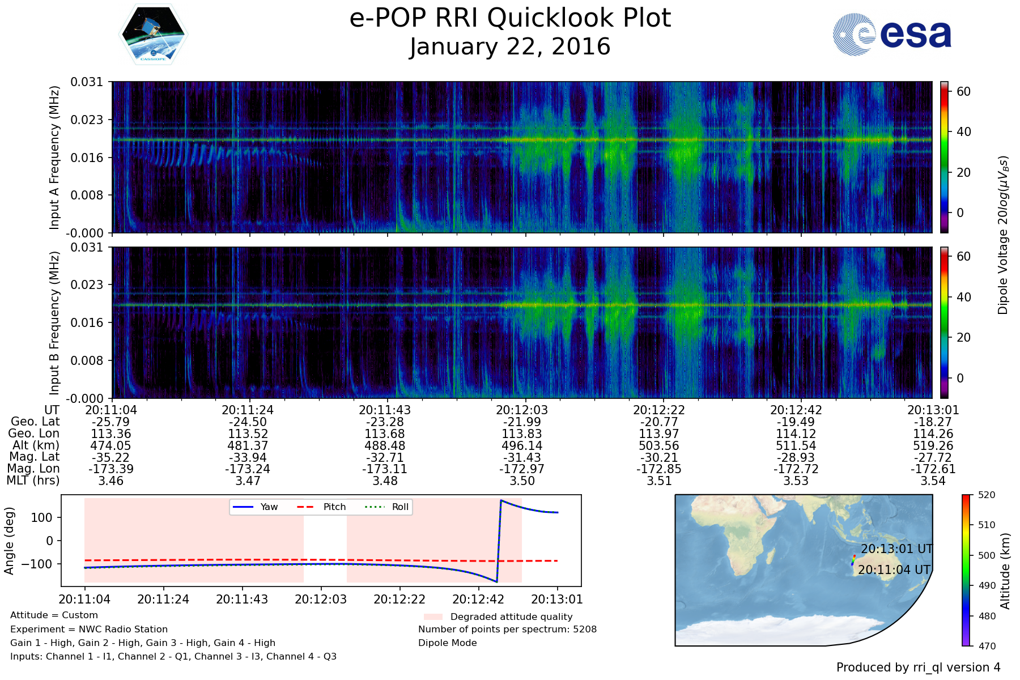Viewport: 1020px width, 680px height.
Task: Click the e-POP RRI Quicklook Plot title
Action: point(510,18)
